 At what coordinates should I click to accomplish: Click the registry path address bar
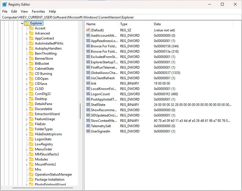121,17
